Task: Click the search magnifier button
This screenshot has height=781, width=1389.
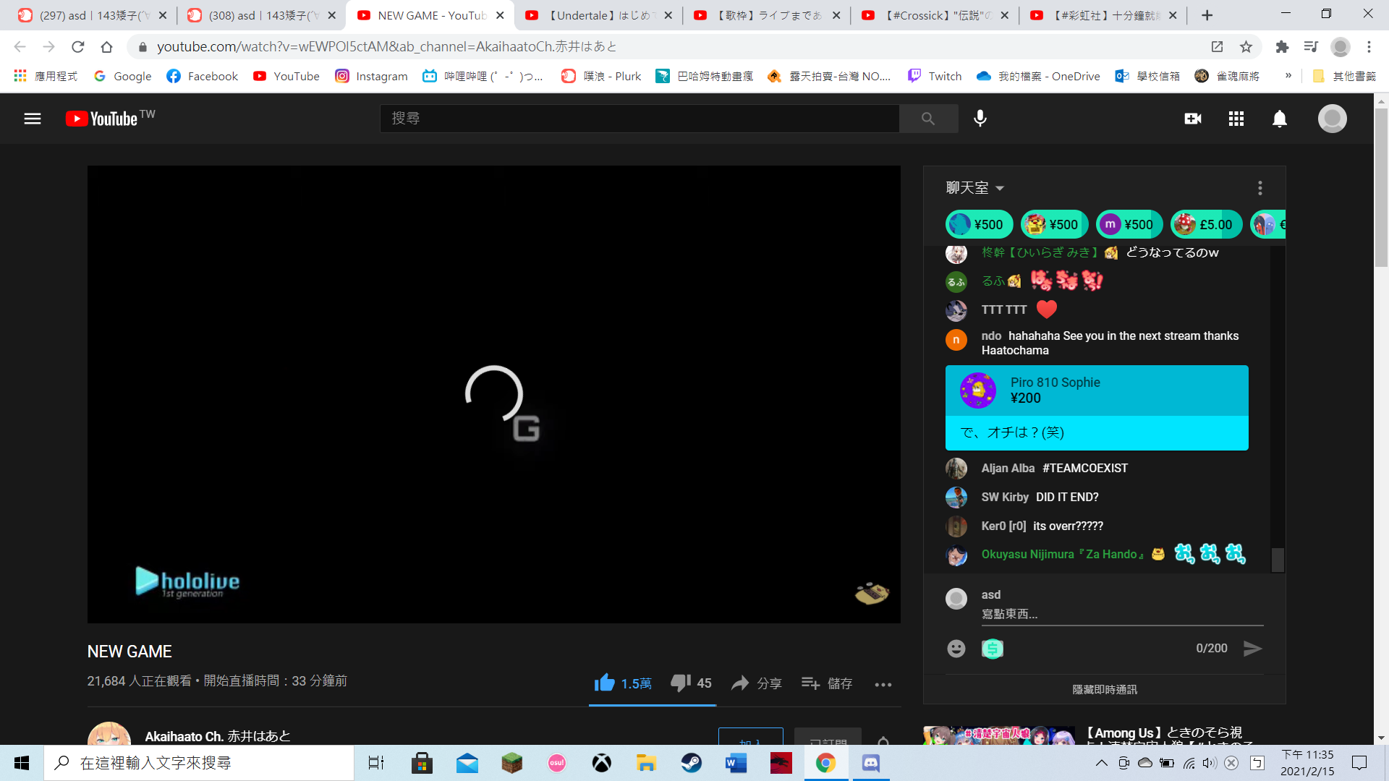Action: pyautogui.click(x=928, y=119)
